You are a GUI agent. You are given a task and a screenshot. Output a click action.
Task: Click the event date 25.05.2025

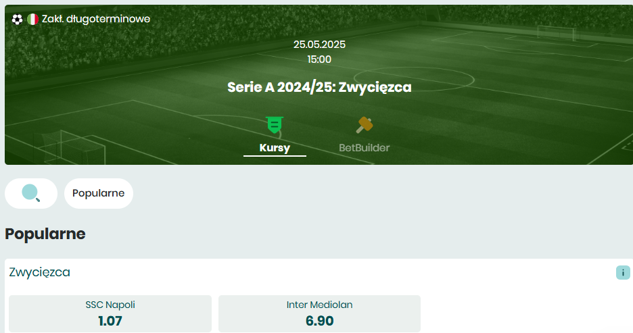click(x=319, y=45)
